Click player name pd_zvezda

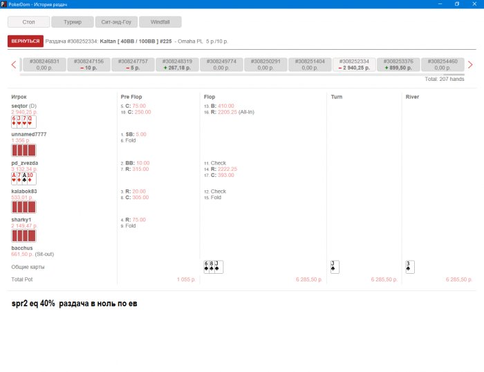25,162
